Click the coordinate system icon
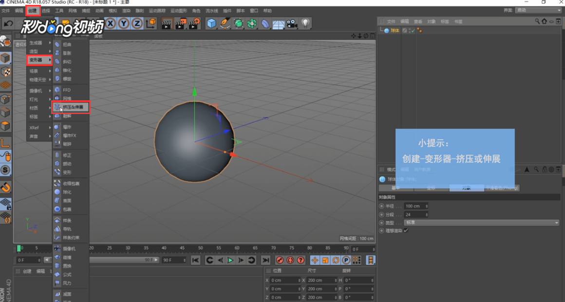Image resolution: width=565 pixels, height=302 pixels. (151, 24)
